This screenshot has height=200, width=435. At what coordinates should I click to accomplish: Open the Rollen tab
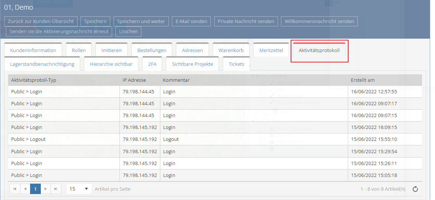pyautogui.click(x=79, y=50)
